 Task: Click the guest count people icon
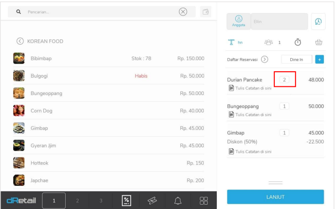point(268,43)
